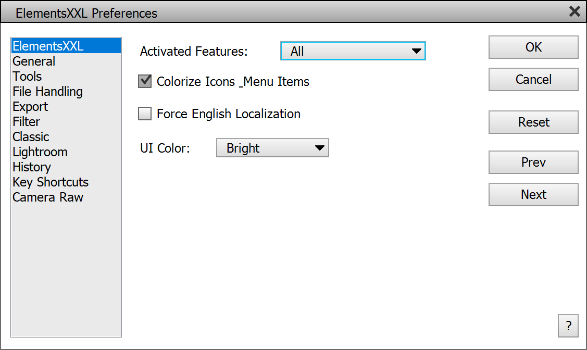
Task: Select File Handling in the list
Action: [x=47, y=92]
